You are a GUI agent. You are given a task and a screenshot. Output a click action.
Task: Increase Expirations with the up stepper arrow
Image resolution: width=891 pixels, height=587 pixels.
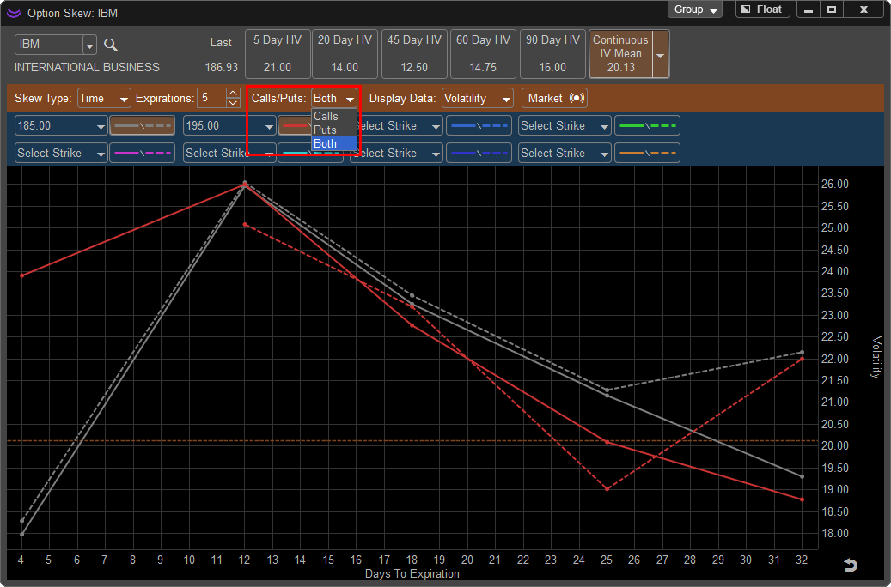(233, 93)
